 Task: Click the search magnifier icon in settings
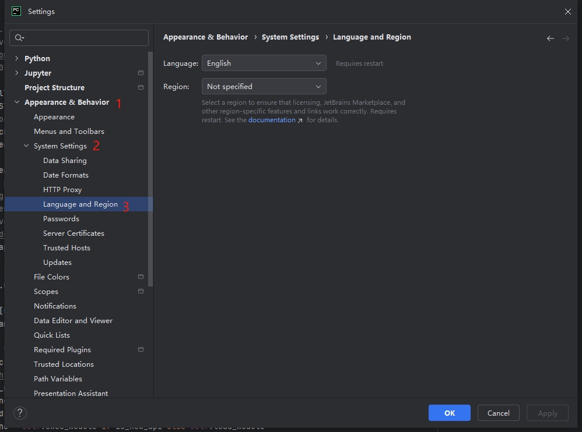[19, 38]
